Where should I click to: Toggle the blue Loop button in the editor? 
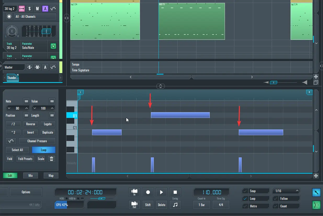44,150
